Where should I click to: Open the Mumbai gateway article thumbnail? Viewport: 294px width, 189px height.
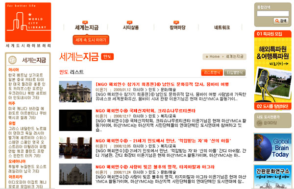(75, 92)
